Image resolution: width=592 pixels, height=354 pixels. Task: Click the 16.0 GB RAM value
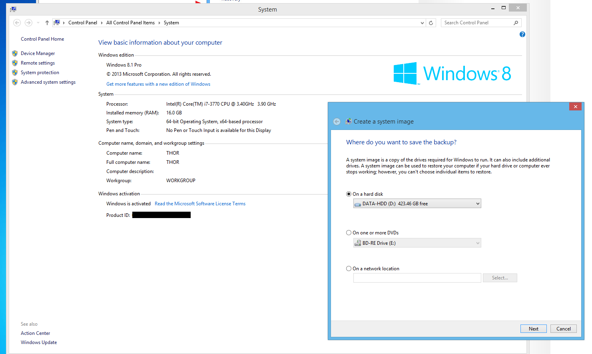(x=174, y=113)
